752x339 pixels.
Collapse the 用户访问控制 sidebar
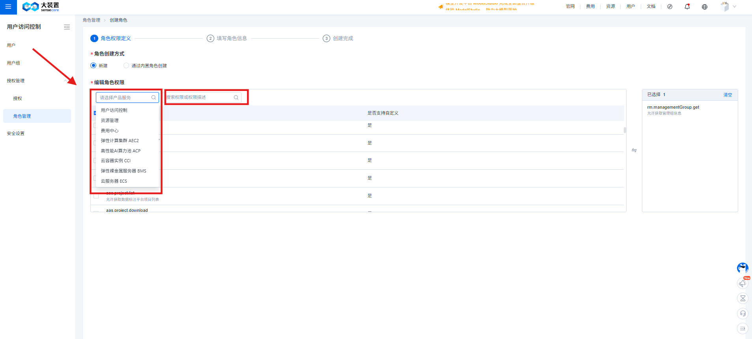coord(67,27)
